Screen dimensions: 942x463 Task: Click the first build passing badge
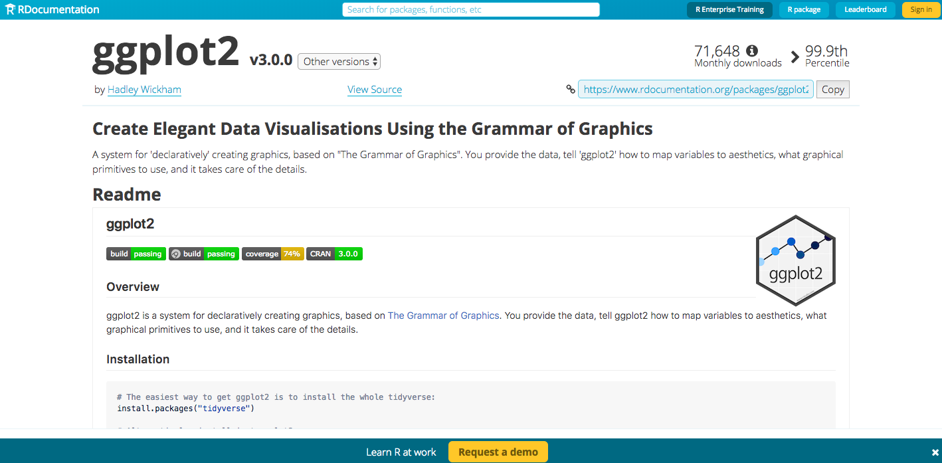[x=136, y=254]
